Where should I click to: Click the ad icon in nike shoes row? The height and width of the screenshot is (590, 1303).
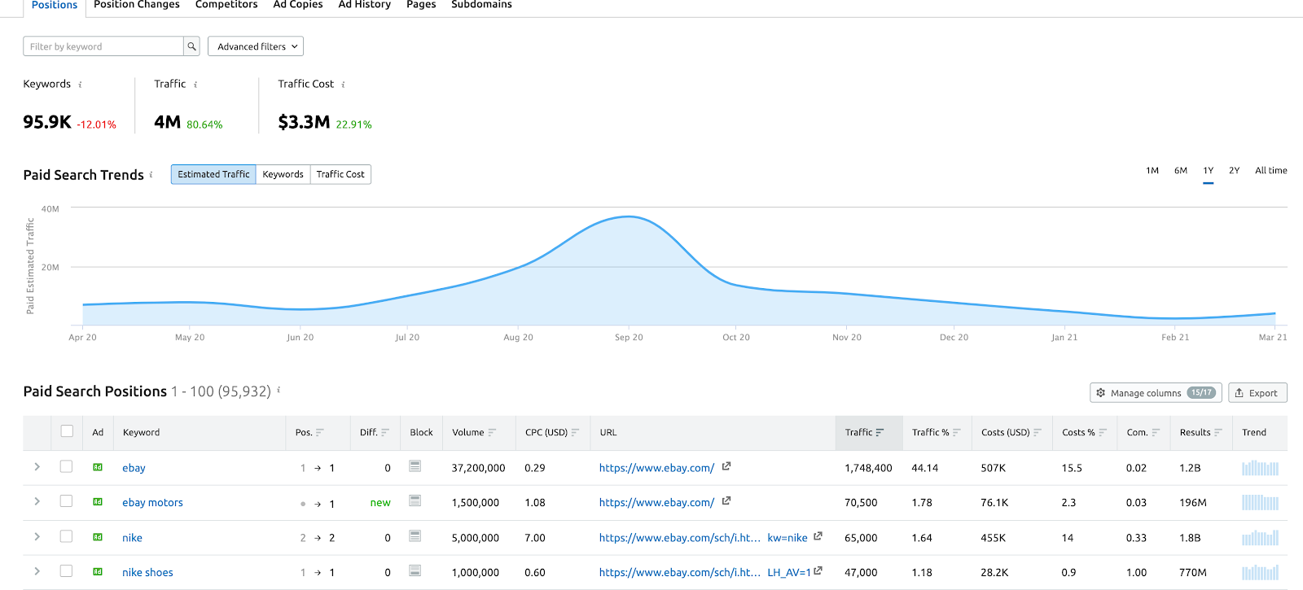click(x=98, y=572)
